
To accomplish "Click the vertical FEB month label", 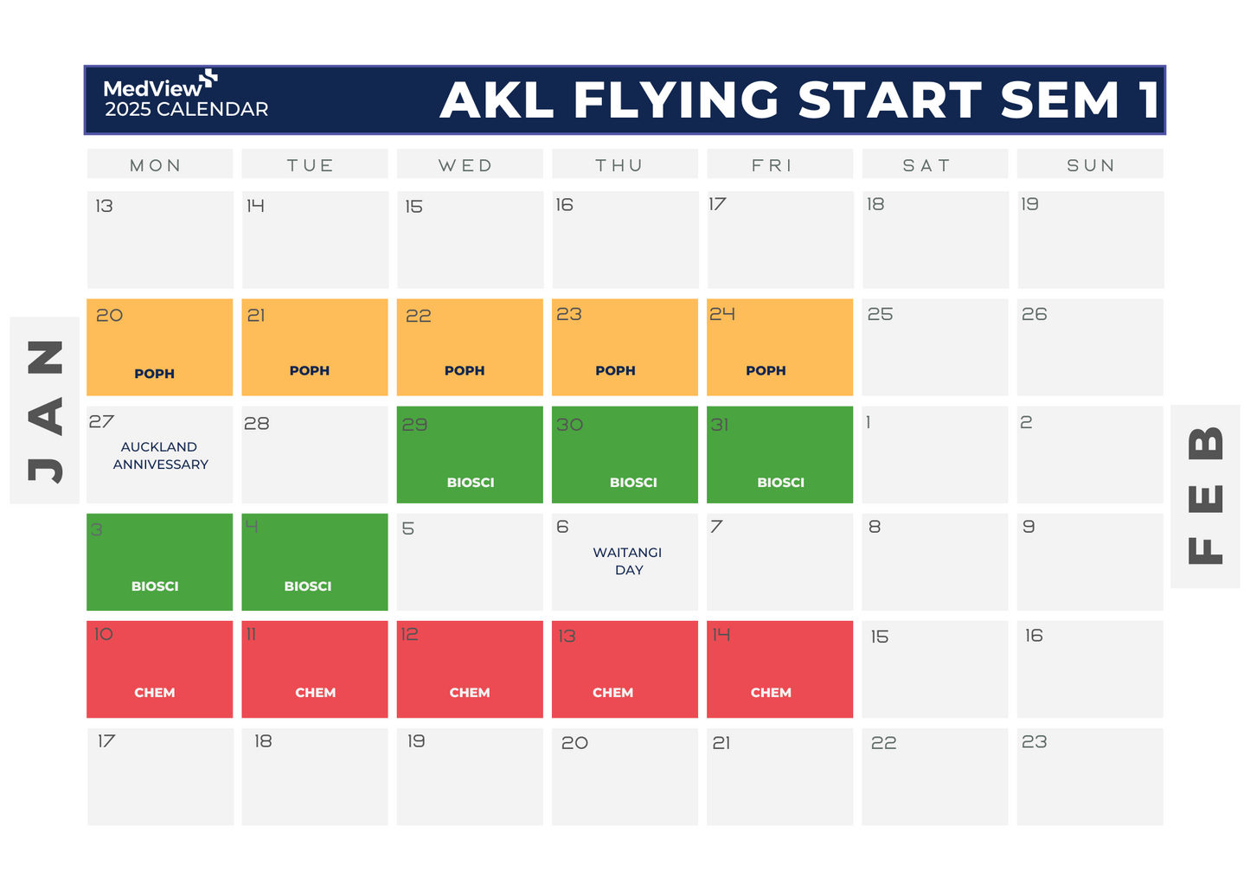I will (x=1205, y=496).
